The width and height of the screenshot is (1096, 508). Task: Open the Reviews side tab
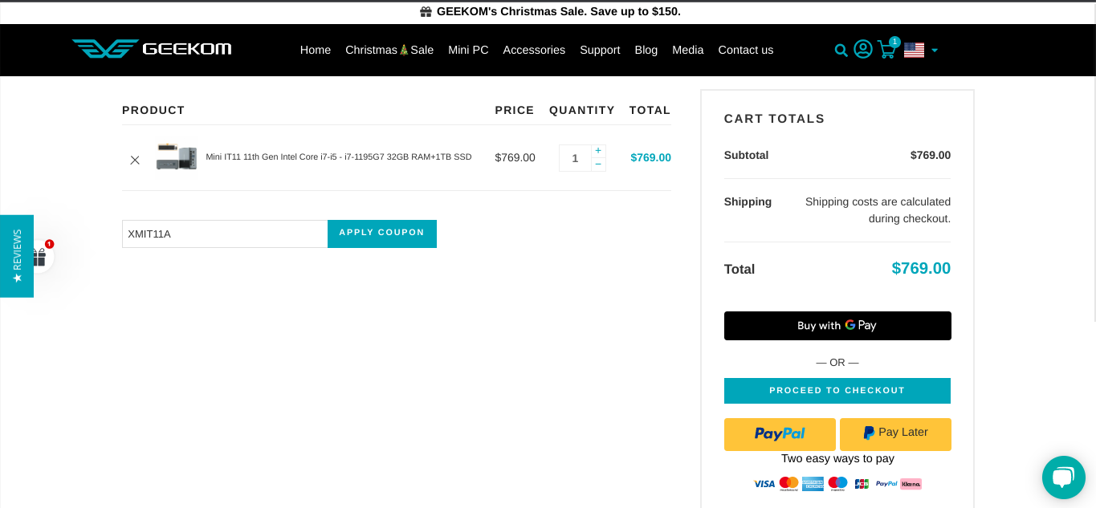tap(17, 256)
